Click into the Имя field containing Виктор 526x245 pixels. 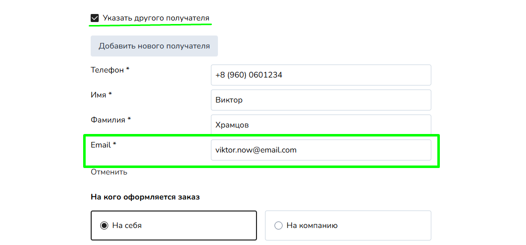coord(321,100)
